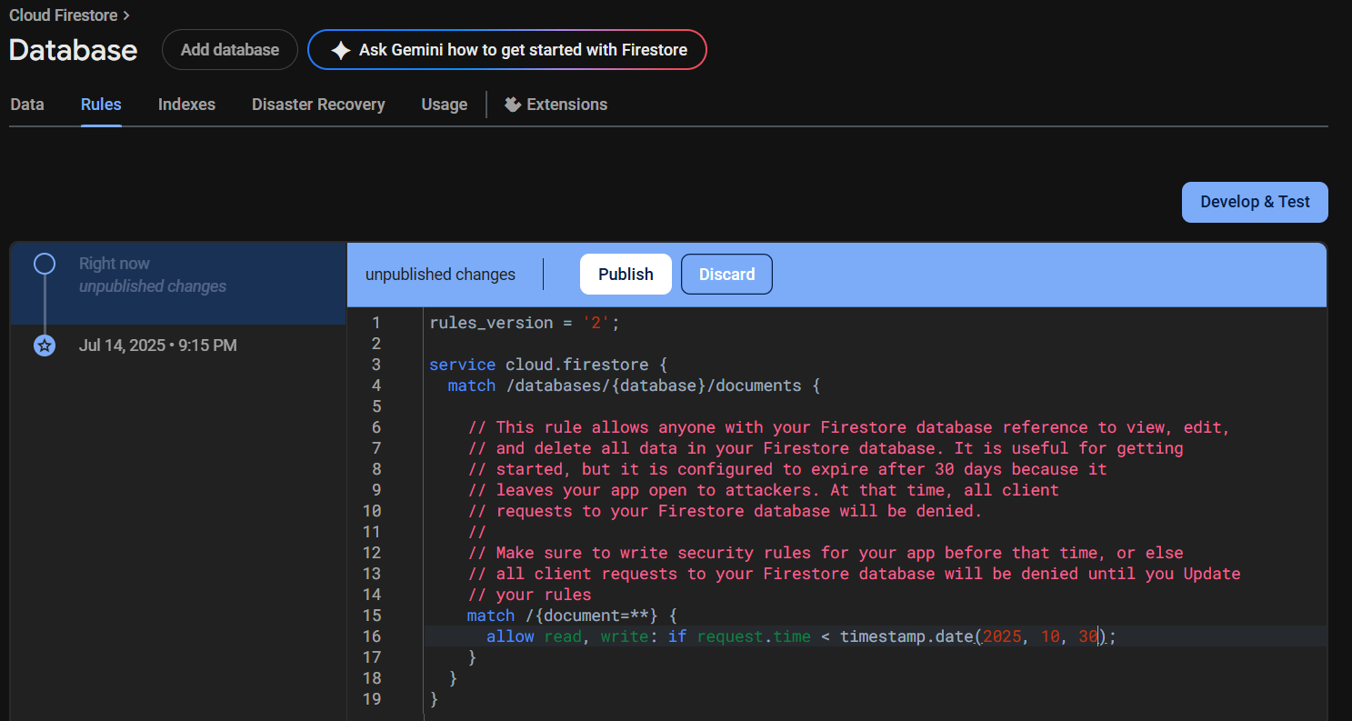Click the Cloud Firestore breadcrumb chevron
This screenshot has height=721, width=1352.
coord(125,15)
